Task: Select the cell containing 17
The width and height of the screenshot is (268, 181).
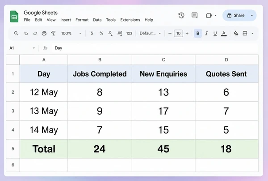Action: pos(163,111)
